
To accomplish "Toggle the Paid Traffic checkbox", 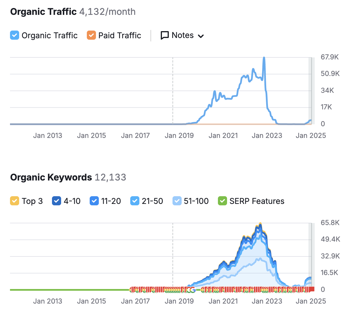I will [91, 35].
